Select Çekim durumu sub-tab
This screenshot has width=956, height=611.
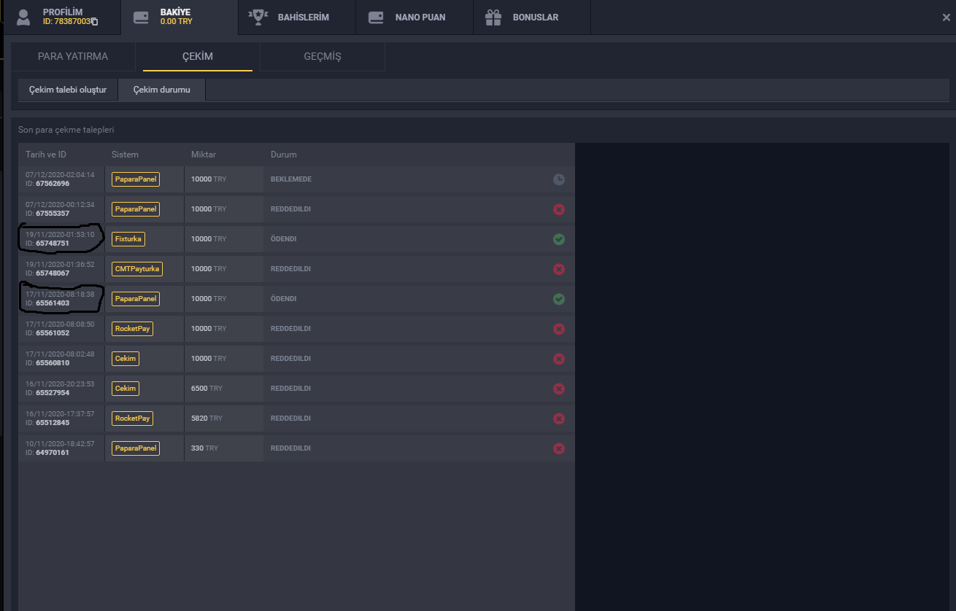coord(161,90)
